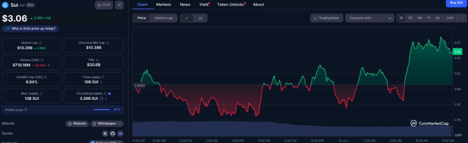
Task: Click the circulating supply progress ring
Action: pos(101,99)
